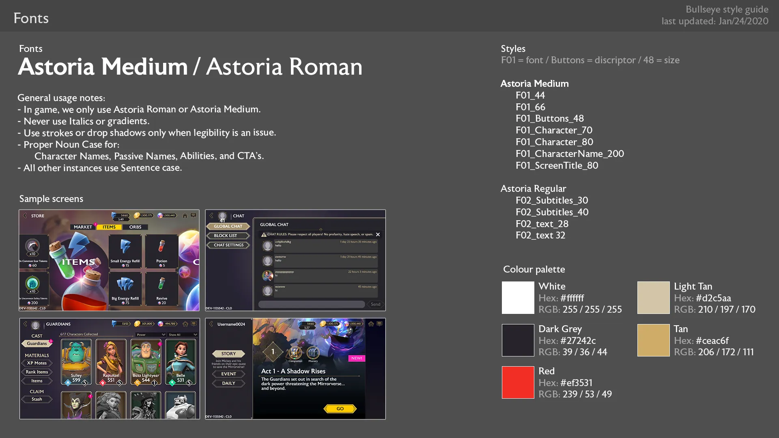Click the back arrow on the Store screen
Viewport: 779px width, 438px height.
[25, 216]
